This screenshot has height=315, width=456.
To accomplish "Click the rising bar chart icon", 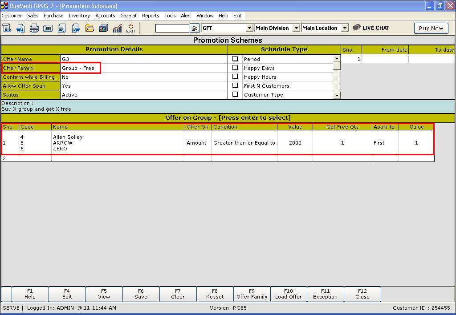I will coord(117,28).
